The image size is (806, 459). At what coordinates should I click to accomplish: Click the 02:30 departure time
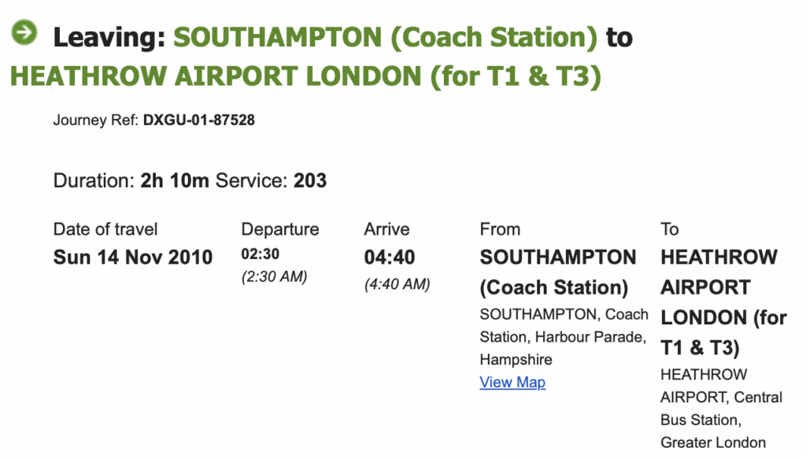261,254
